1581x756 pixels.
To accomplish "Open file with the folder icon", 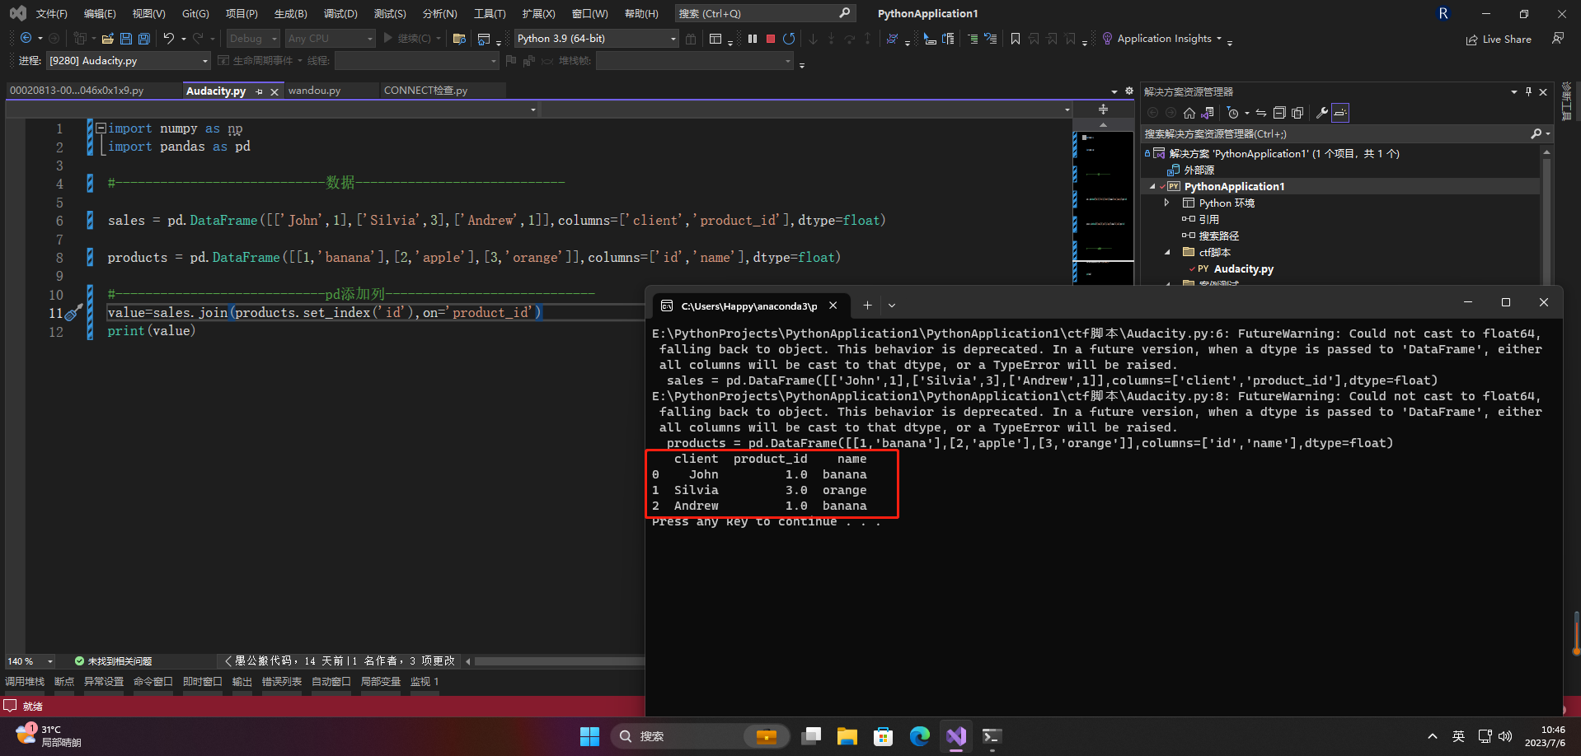I will (108, 39).
